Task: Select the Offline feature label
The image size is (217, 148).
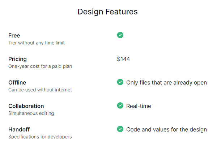Action: click(17, 83)
